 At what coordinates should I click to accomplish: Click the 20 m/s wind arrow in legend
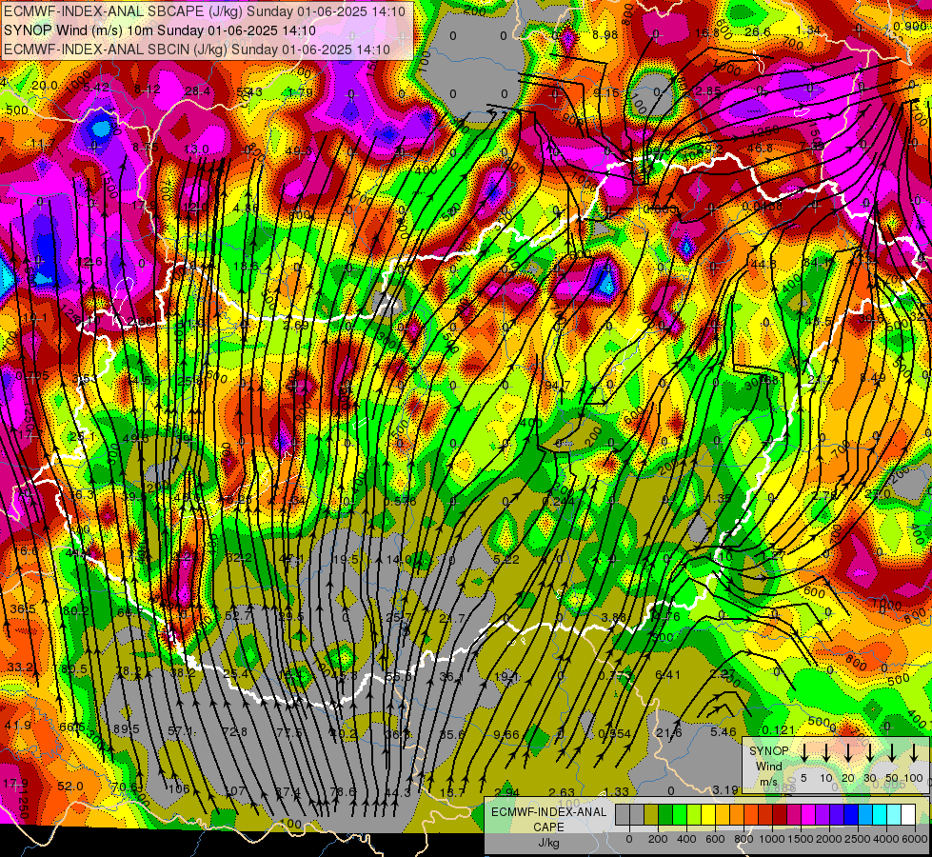tap(847, 753)
